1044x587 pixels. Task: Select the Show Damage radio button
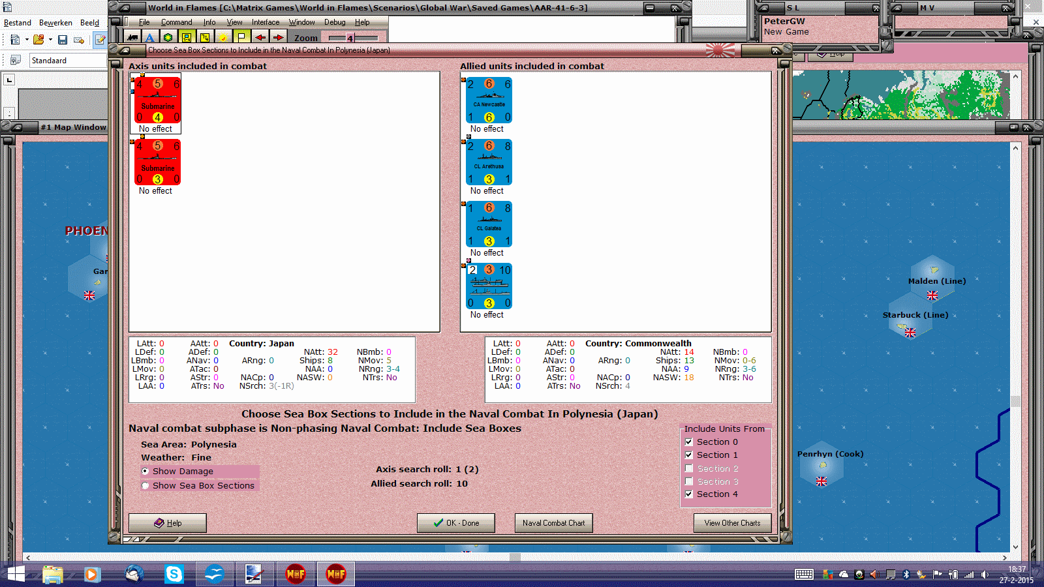[145, 471]
